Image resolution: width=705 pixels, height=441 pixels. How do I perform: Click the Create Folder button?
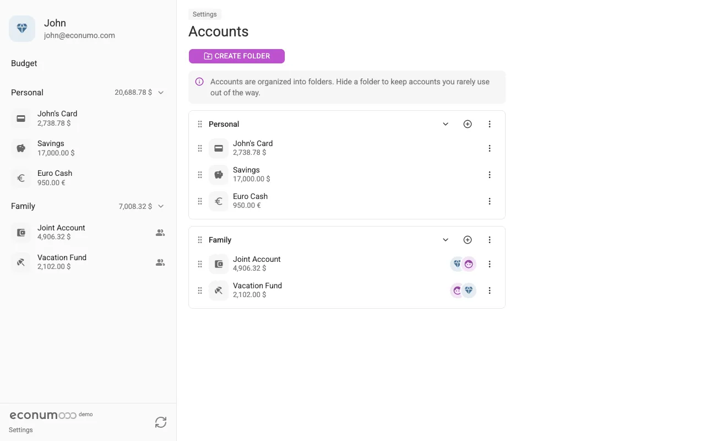click(x=237, y=56)
